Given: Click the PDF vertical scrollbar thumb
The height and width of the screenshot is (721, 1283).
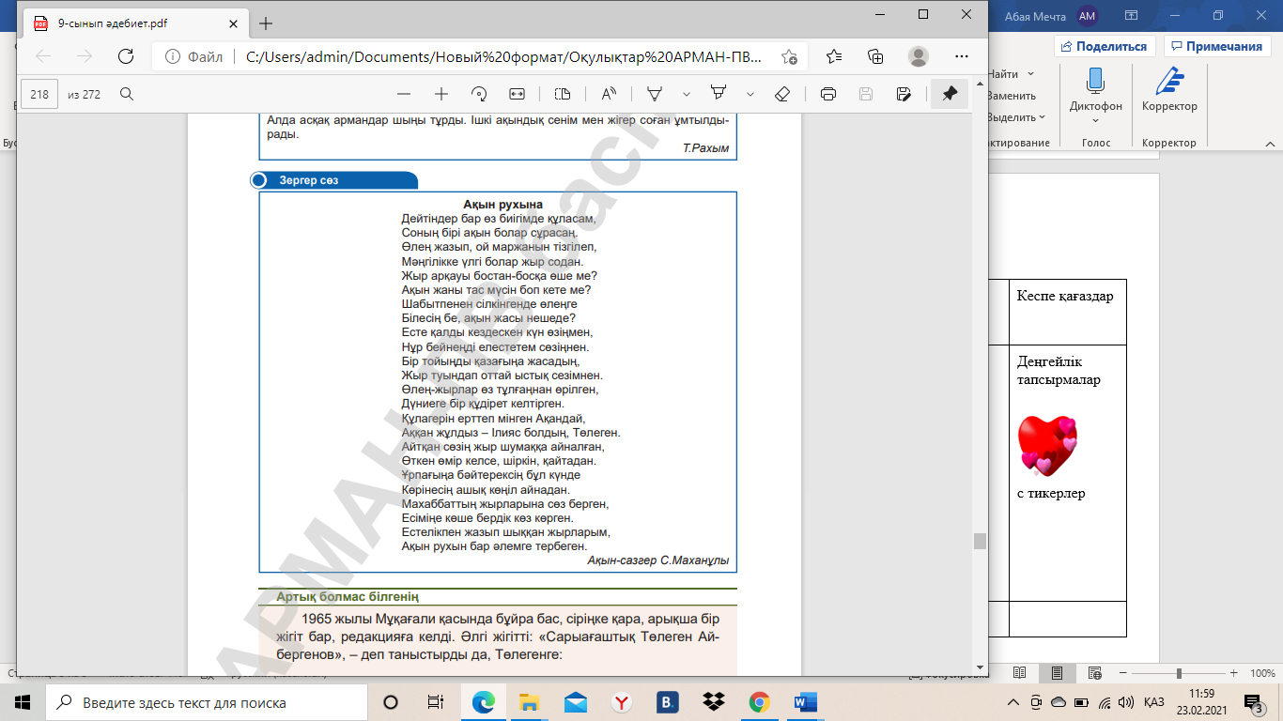Looking at the screenshot, I should (x=980, y=541).
